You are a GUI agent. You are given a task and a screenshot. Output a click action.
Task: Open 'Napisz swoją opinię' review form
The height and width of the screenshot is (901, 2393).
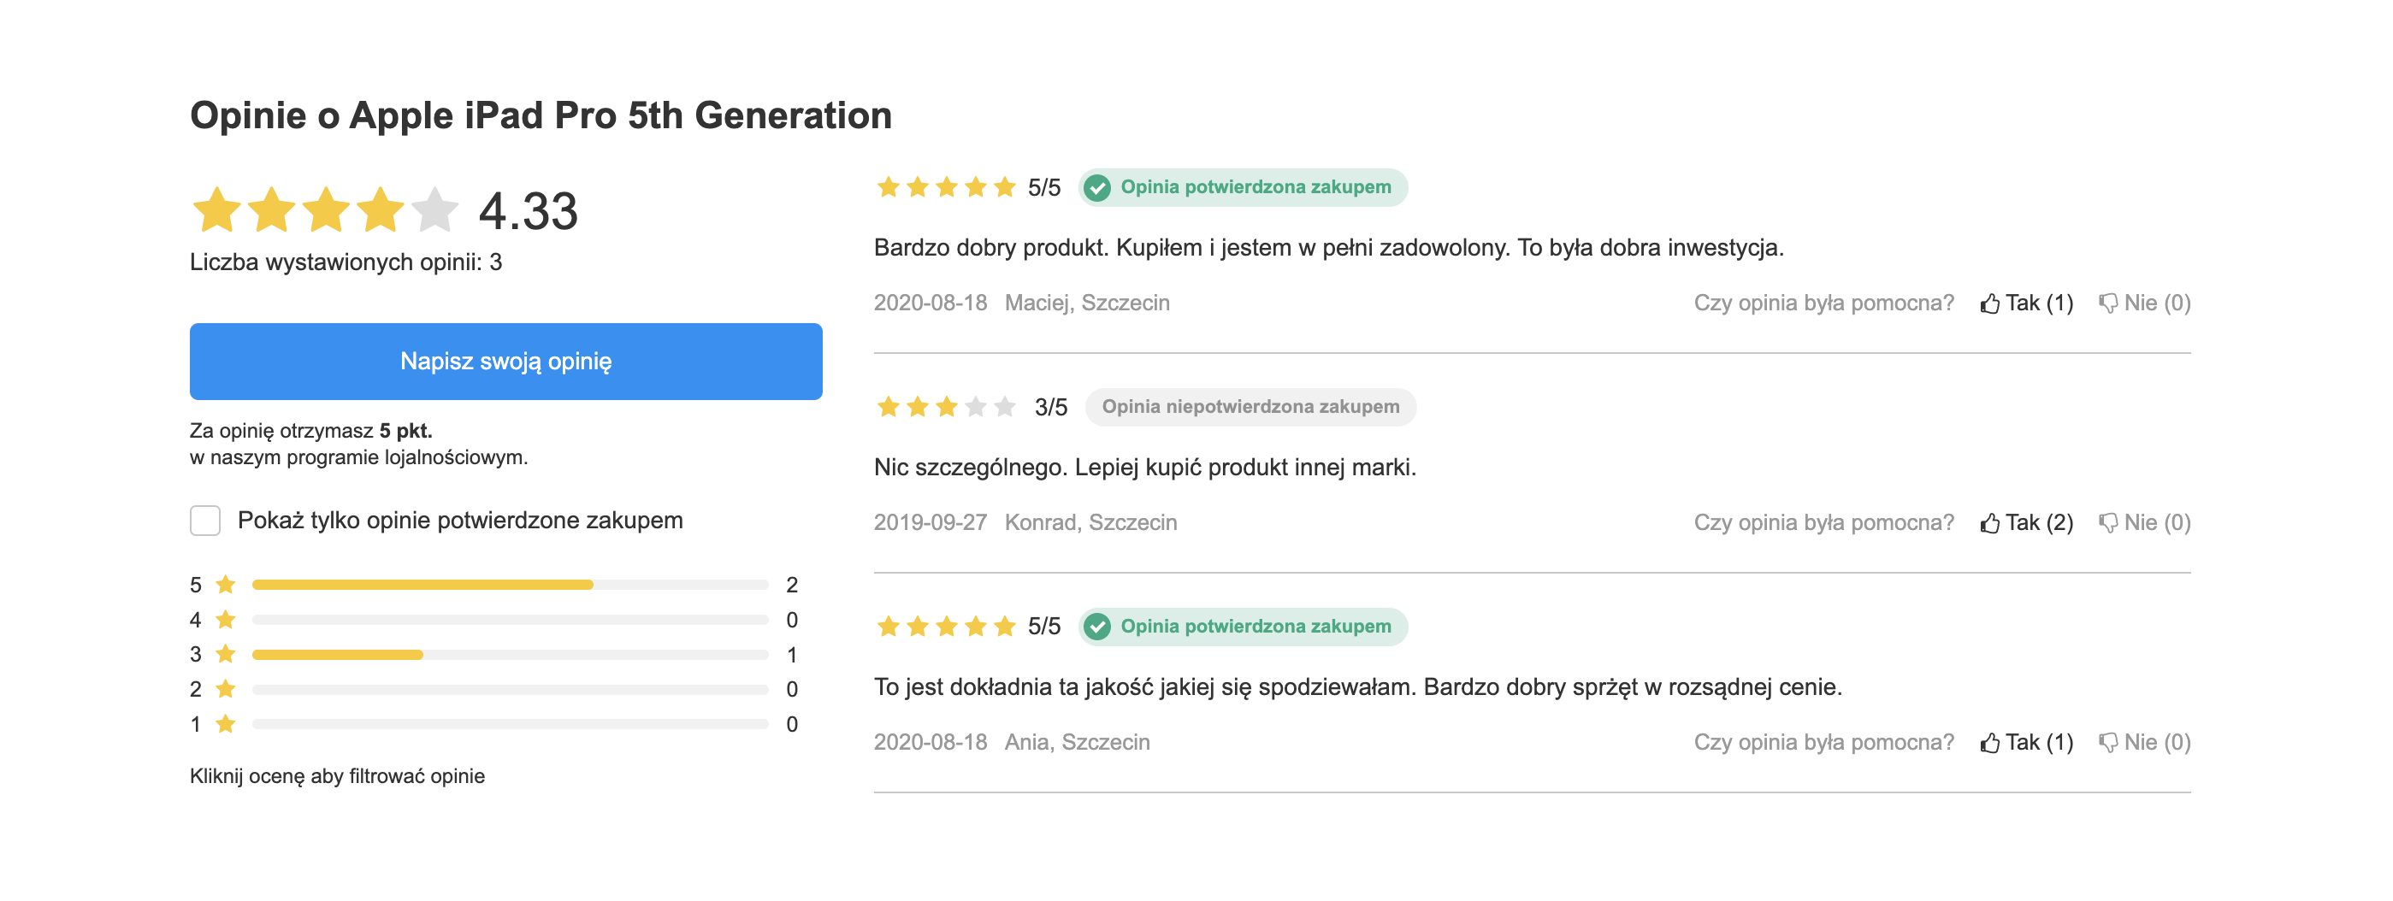pos(505,362)
